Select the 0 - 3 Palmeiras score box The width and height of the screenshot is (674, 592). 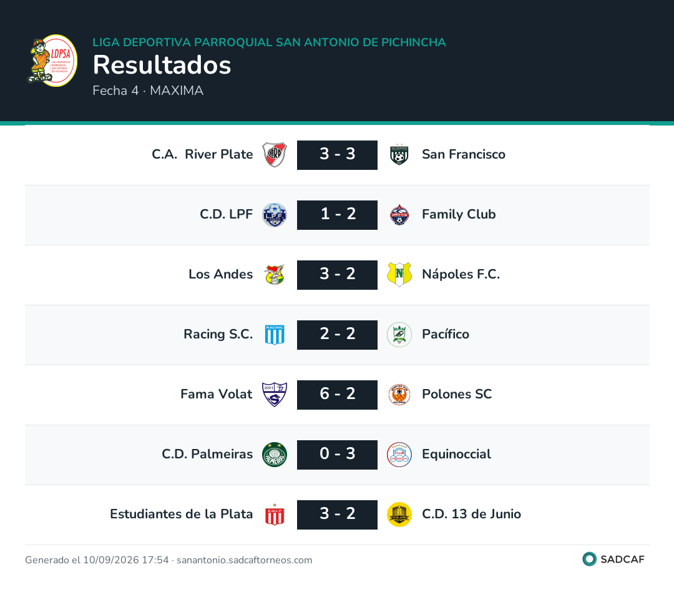tap(337, 455)
